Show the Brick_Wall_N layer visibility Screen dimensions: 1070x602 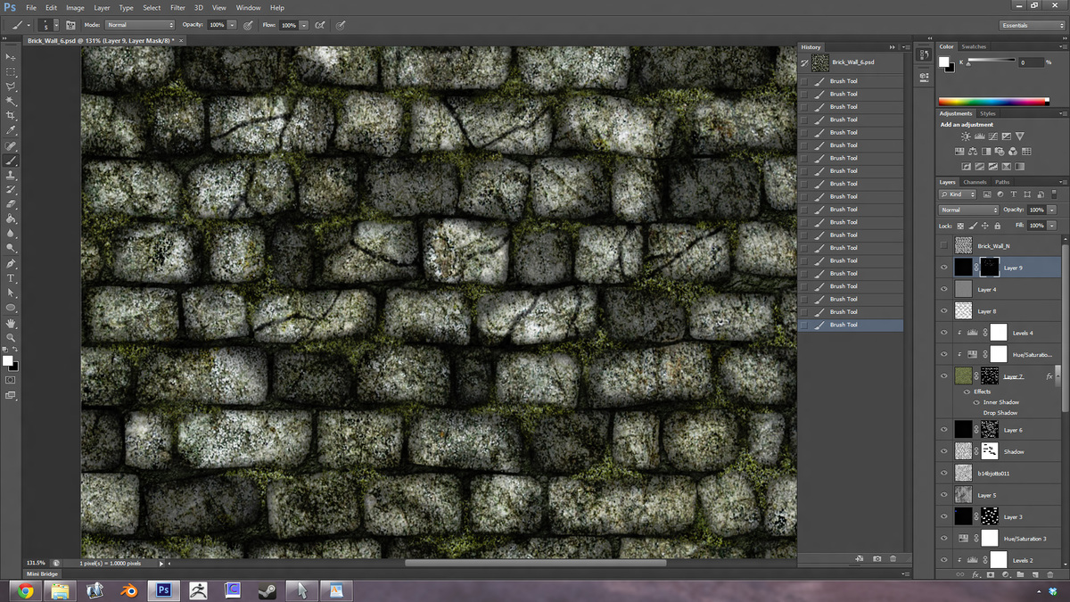[945, 245]
